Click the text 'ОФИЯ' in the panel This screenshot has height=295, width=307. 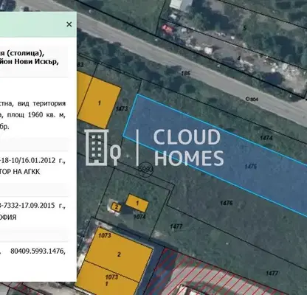(x=8, y=218)
